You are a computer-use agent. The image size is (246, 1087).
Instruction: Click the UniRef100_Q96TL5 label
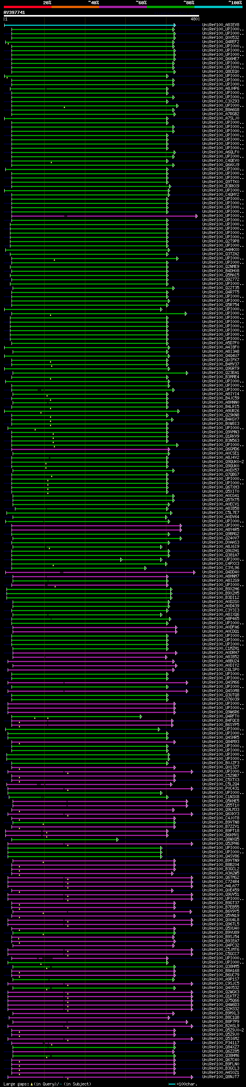[221, 925]
